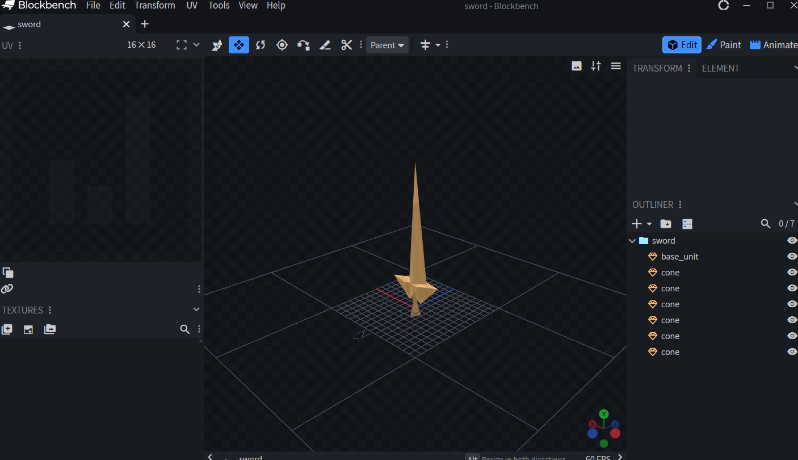Click the blue Z axis gizmo
The image size is (798, 460).
(615, 424)
